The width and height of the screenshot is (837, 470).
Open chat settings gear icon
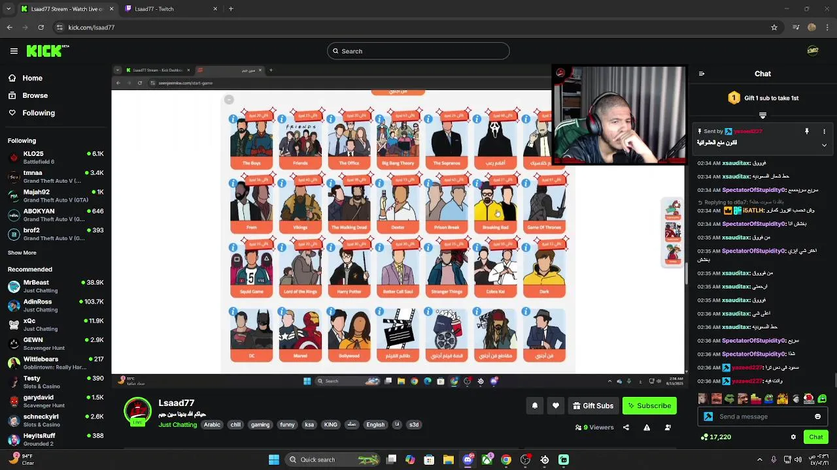pos(793,437)
